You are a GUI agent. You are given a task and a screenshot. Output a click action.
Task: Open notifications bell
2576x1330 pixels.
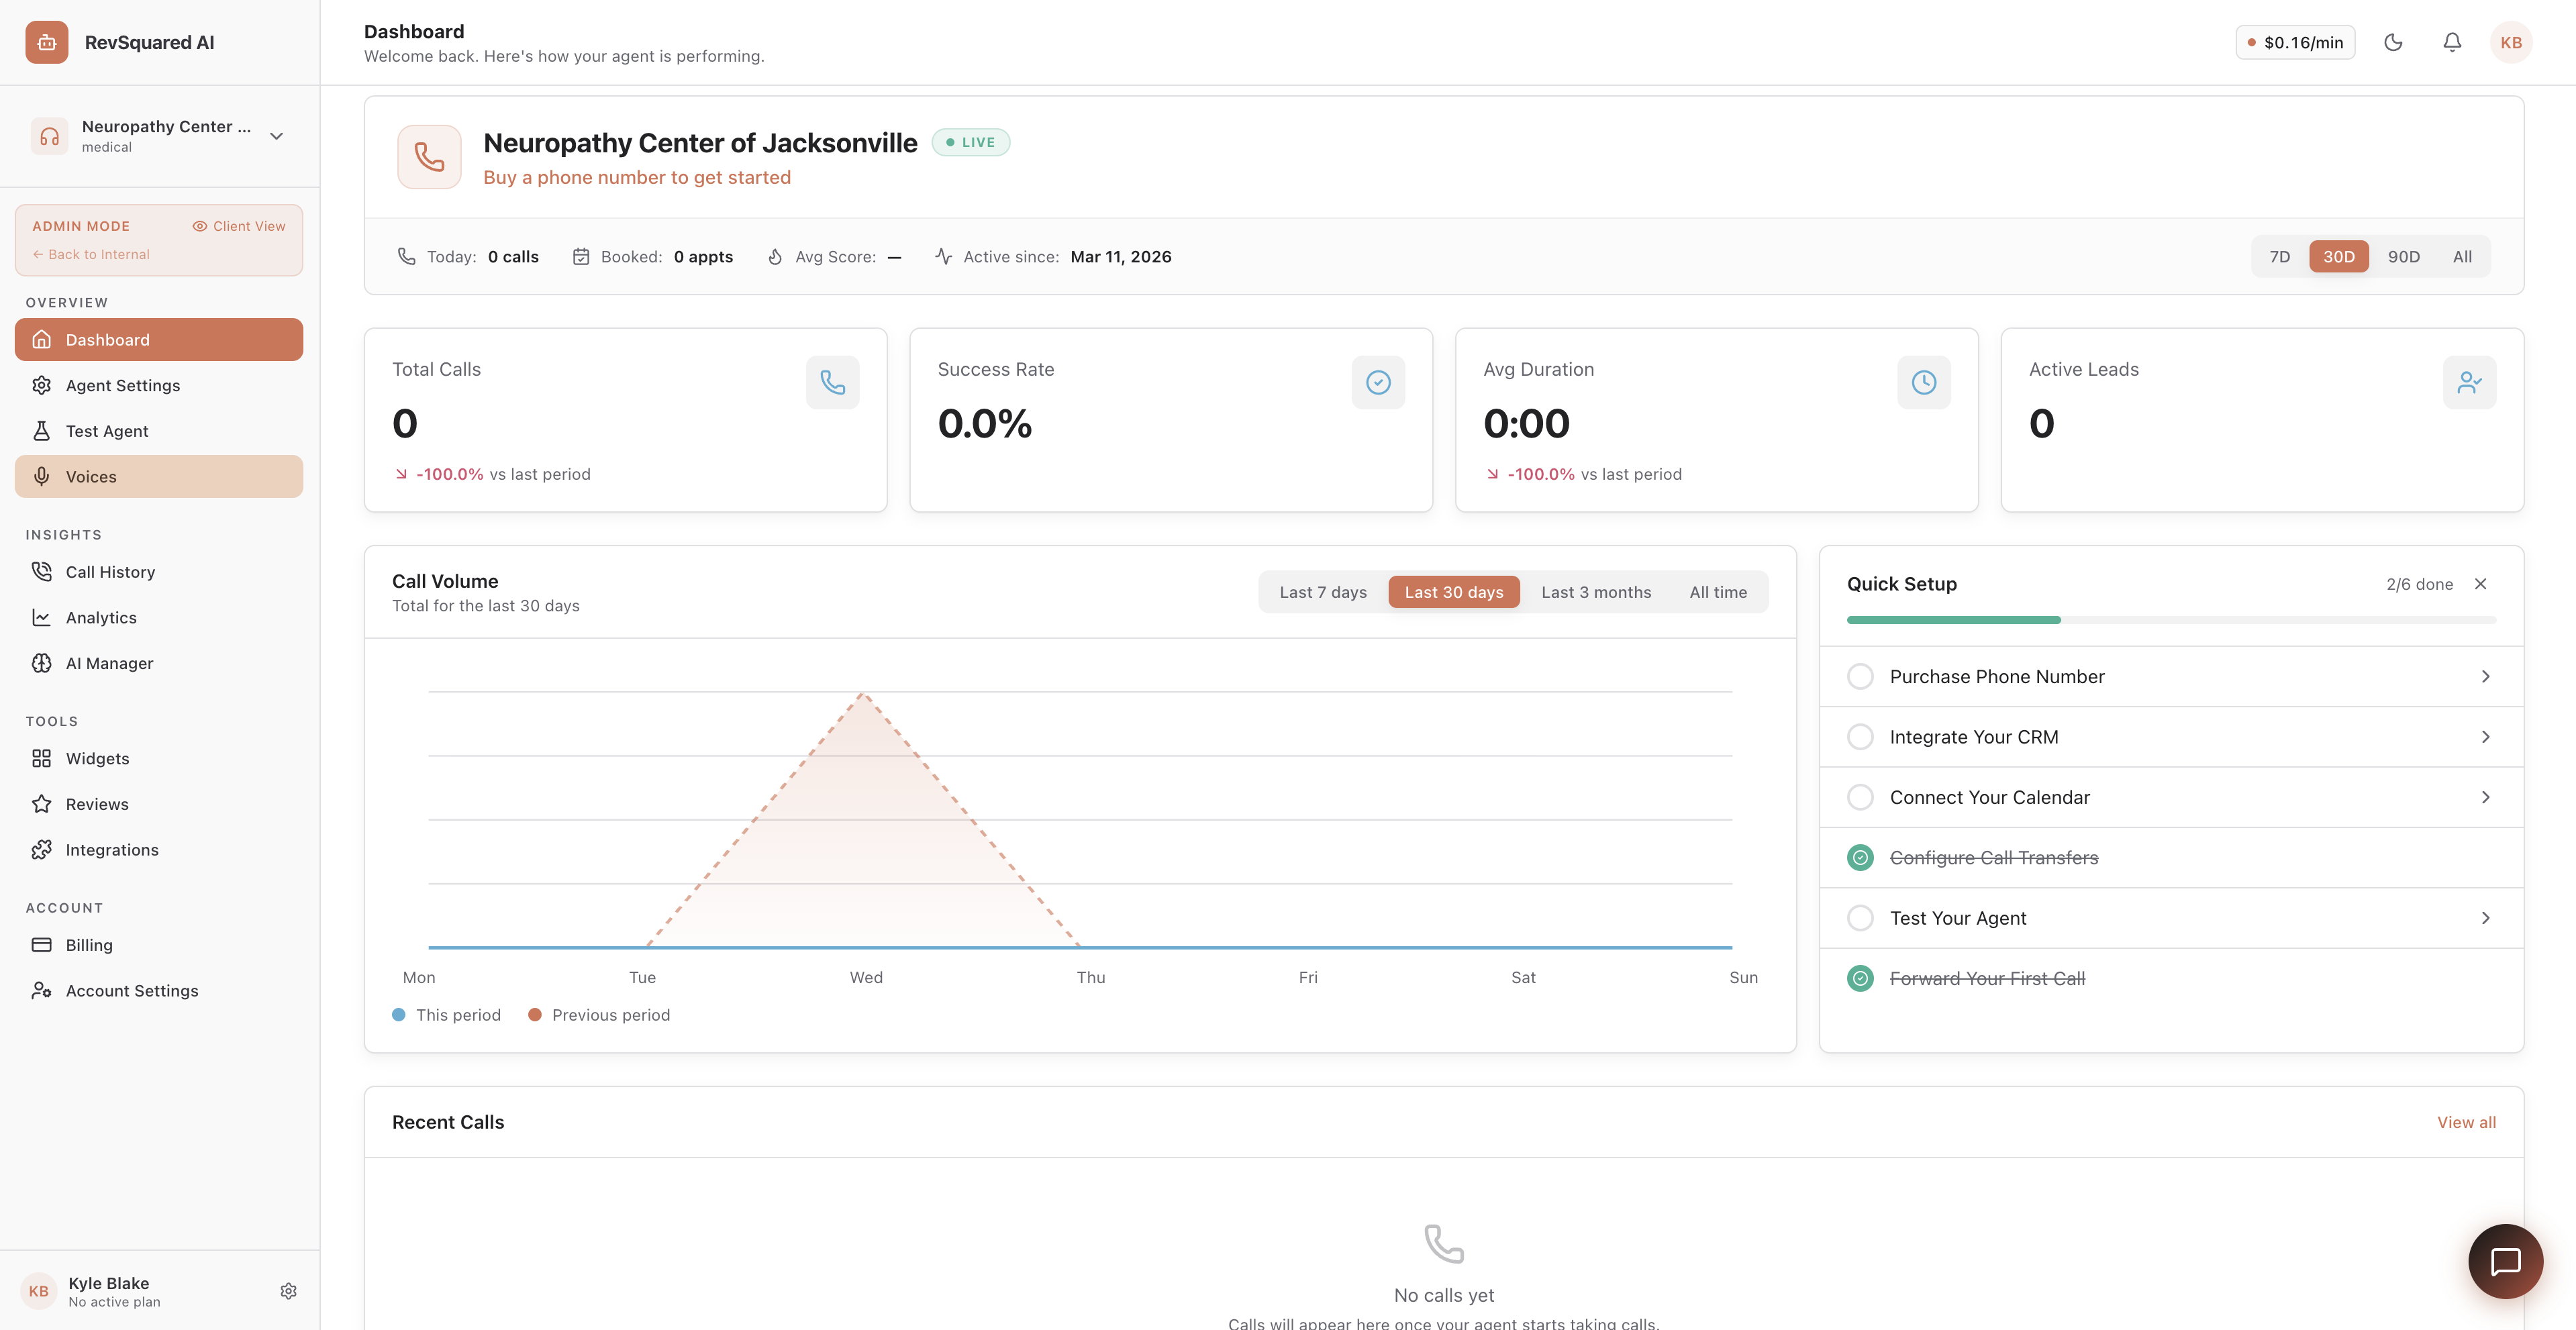(x=2452, y=42)
